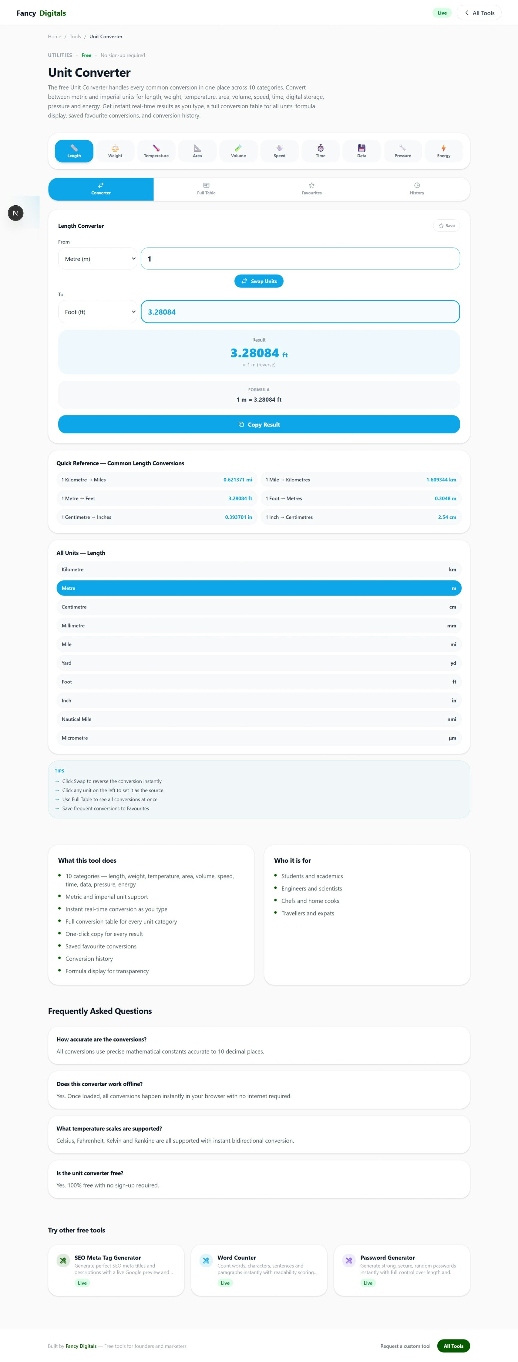This screenshot has height=1362, width=518.
Task: Click the To value field showing 3.28084
Action: pos(300,312)
